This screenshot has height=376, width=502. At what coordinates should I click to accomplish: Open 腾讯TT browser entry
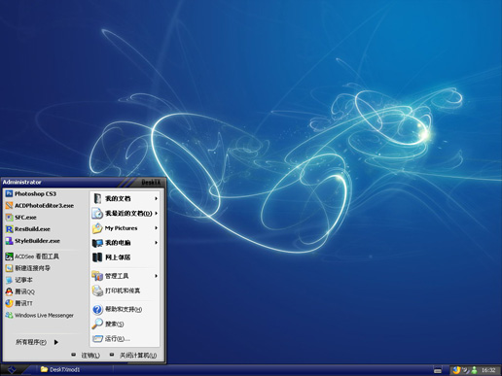coord(19,303)
